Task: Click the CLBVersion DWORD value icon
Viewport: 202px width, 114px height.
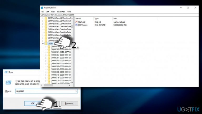Action: (77, 25)
